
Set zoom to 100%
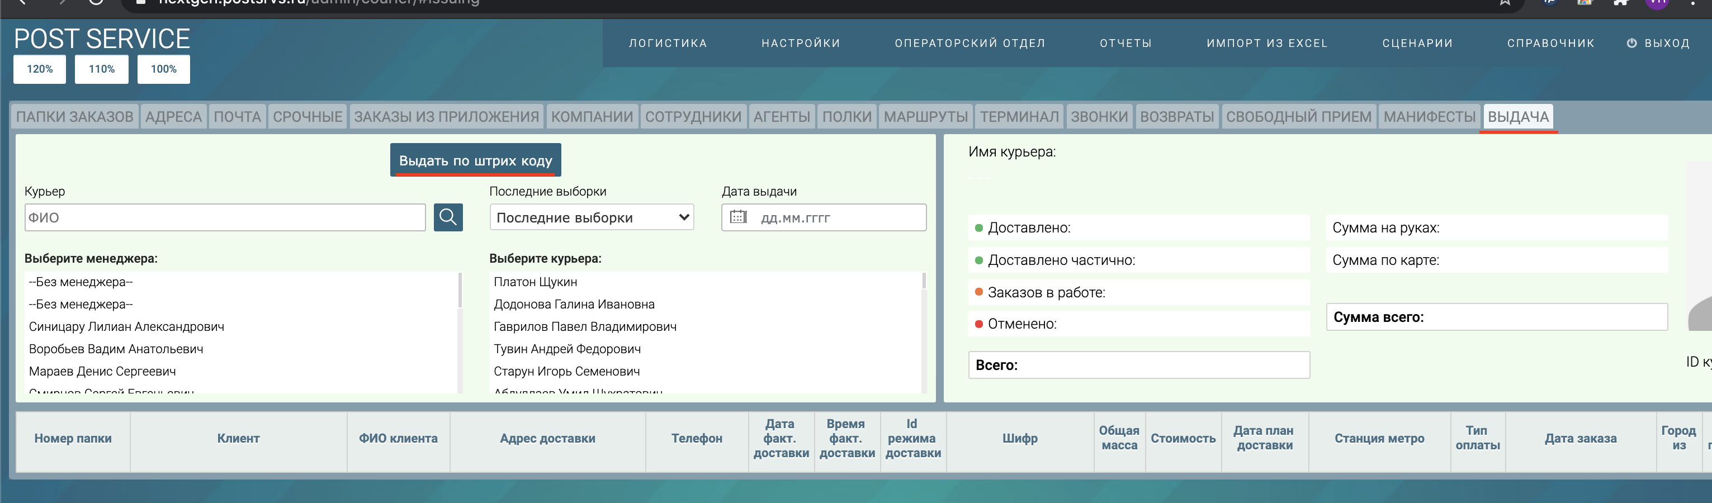coord(163,69)
